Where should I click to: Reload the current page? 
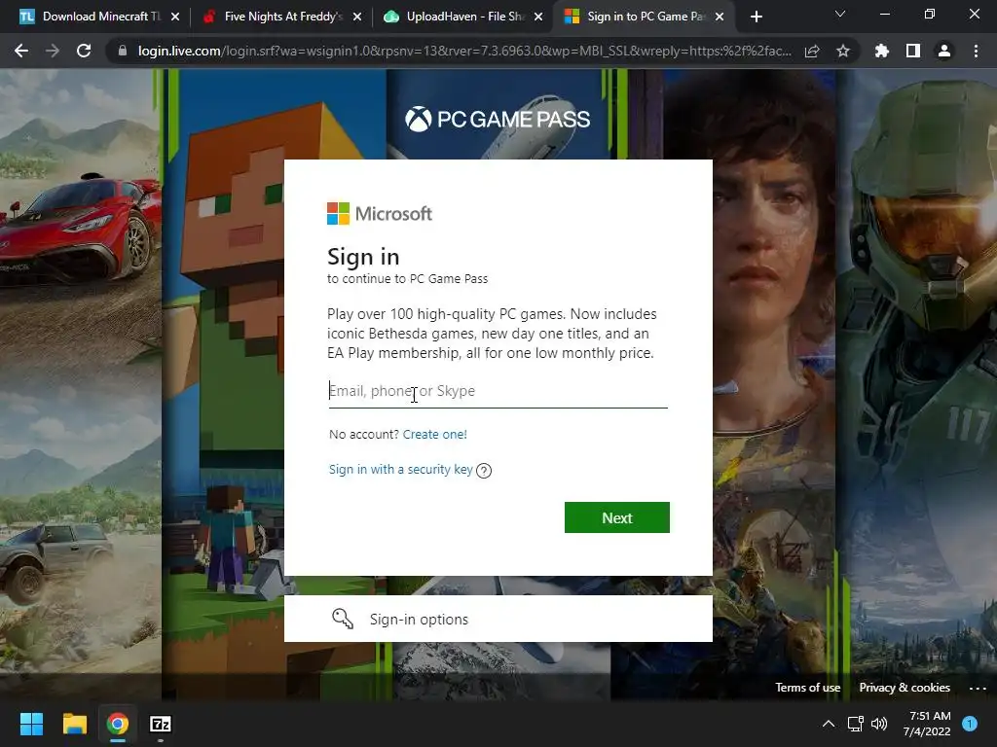pos(84,51)
